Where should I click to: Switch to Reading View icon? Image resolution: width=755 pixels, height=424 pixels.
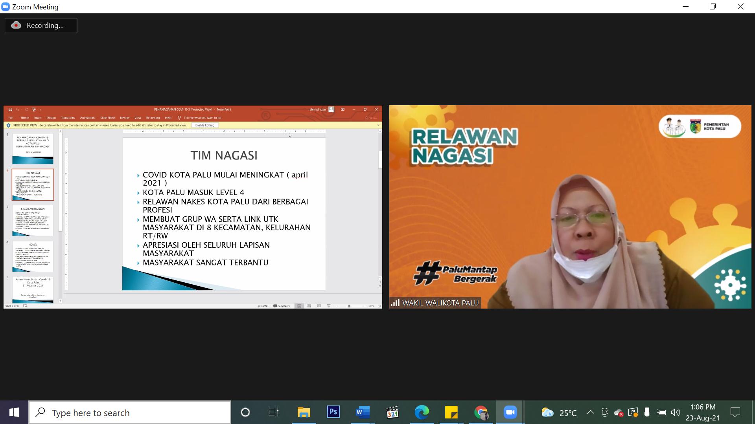(319, 306)
